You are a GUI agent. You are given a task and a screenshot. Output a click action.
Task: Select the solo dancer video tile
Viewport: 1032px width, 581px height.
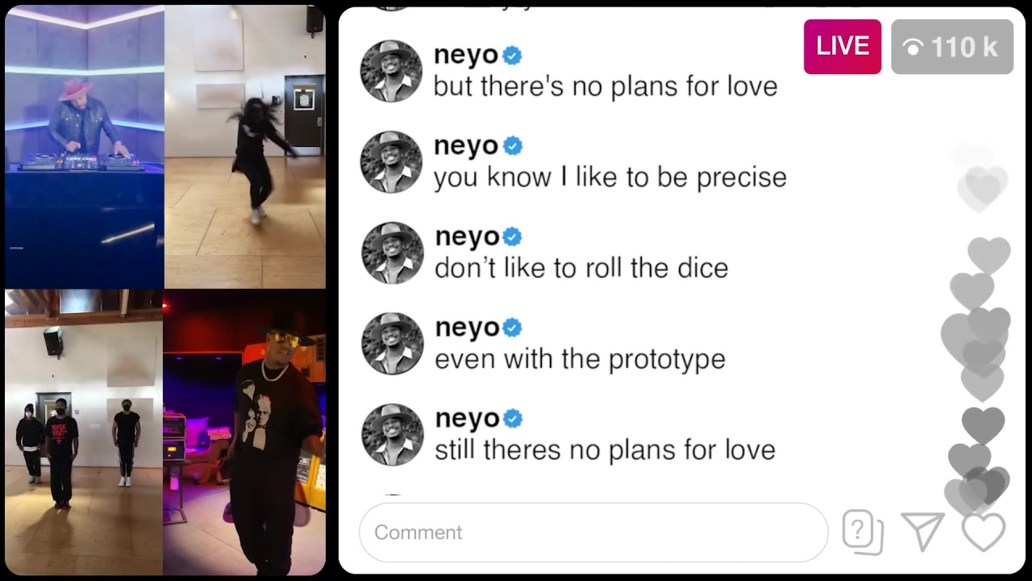click(x=245, y=147)
